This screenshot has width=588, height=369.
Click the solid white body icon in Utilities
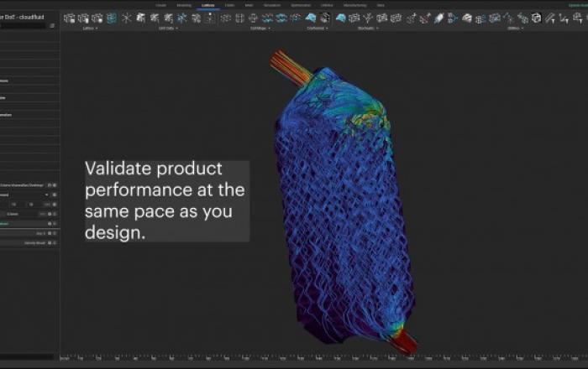coord(467,18)
